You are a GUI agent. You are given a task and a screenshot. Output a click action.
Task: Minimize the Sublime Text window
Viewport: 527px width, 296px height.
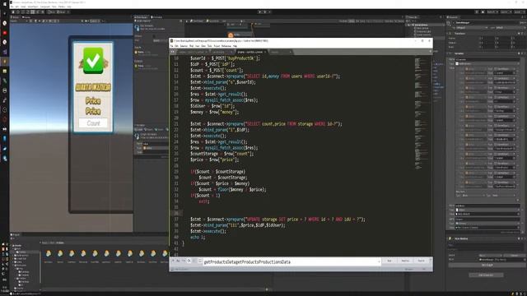coord(415,40)
